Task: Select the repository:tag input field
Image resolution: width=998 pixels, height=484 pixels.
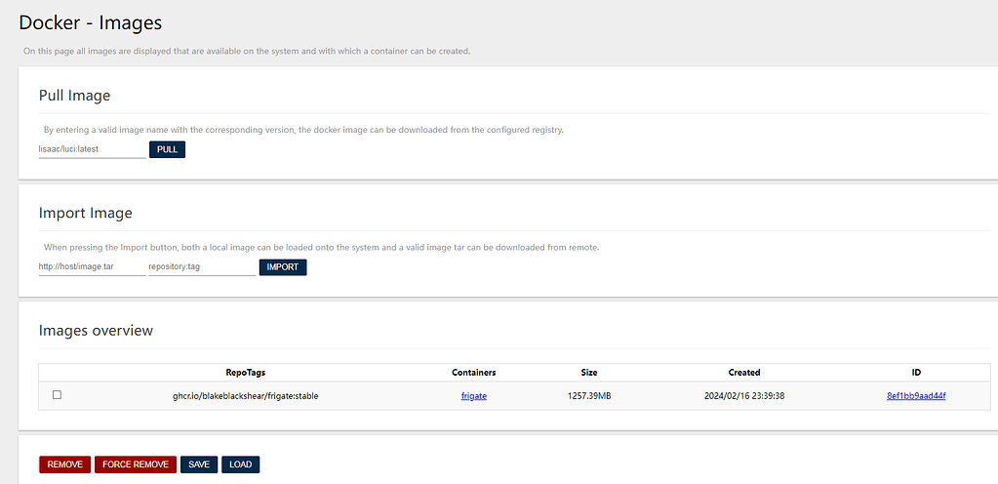Action: 201,266
